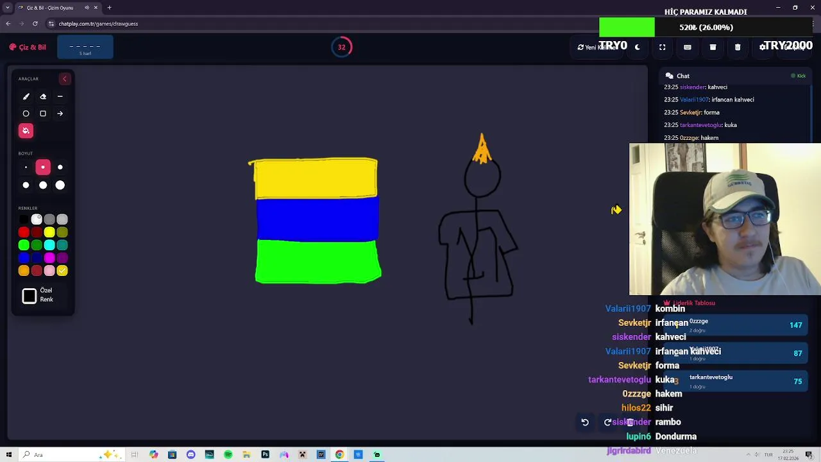Choose the highlighted second brush size
The height and width of the screenshot is (462, 821).
pos(43,167)
